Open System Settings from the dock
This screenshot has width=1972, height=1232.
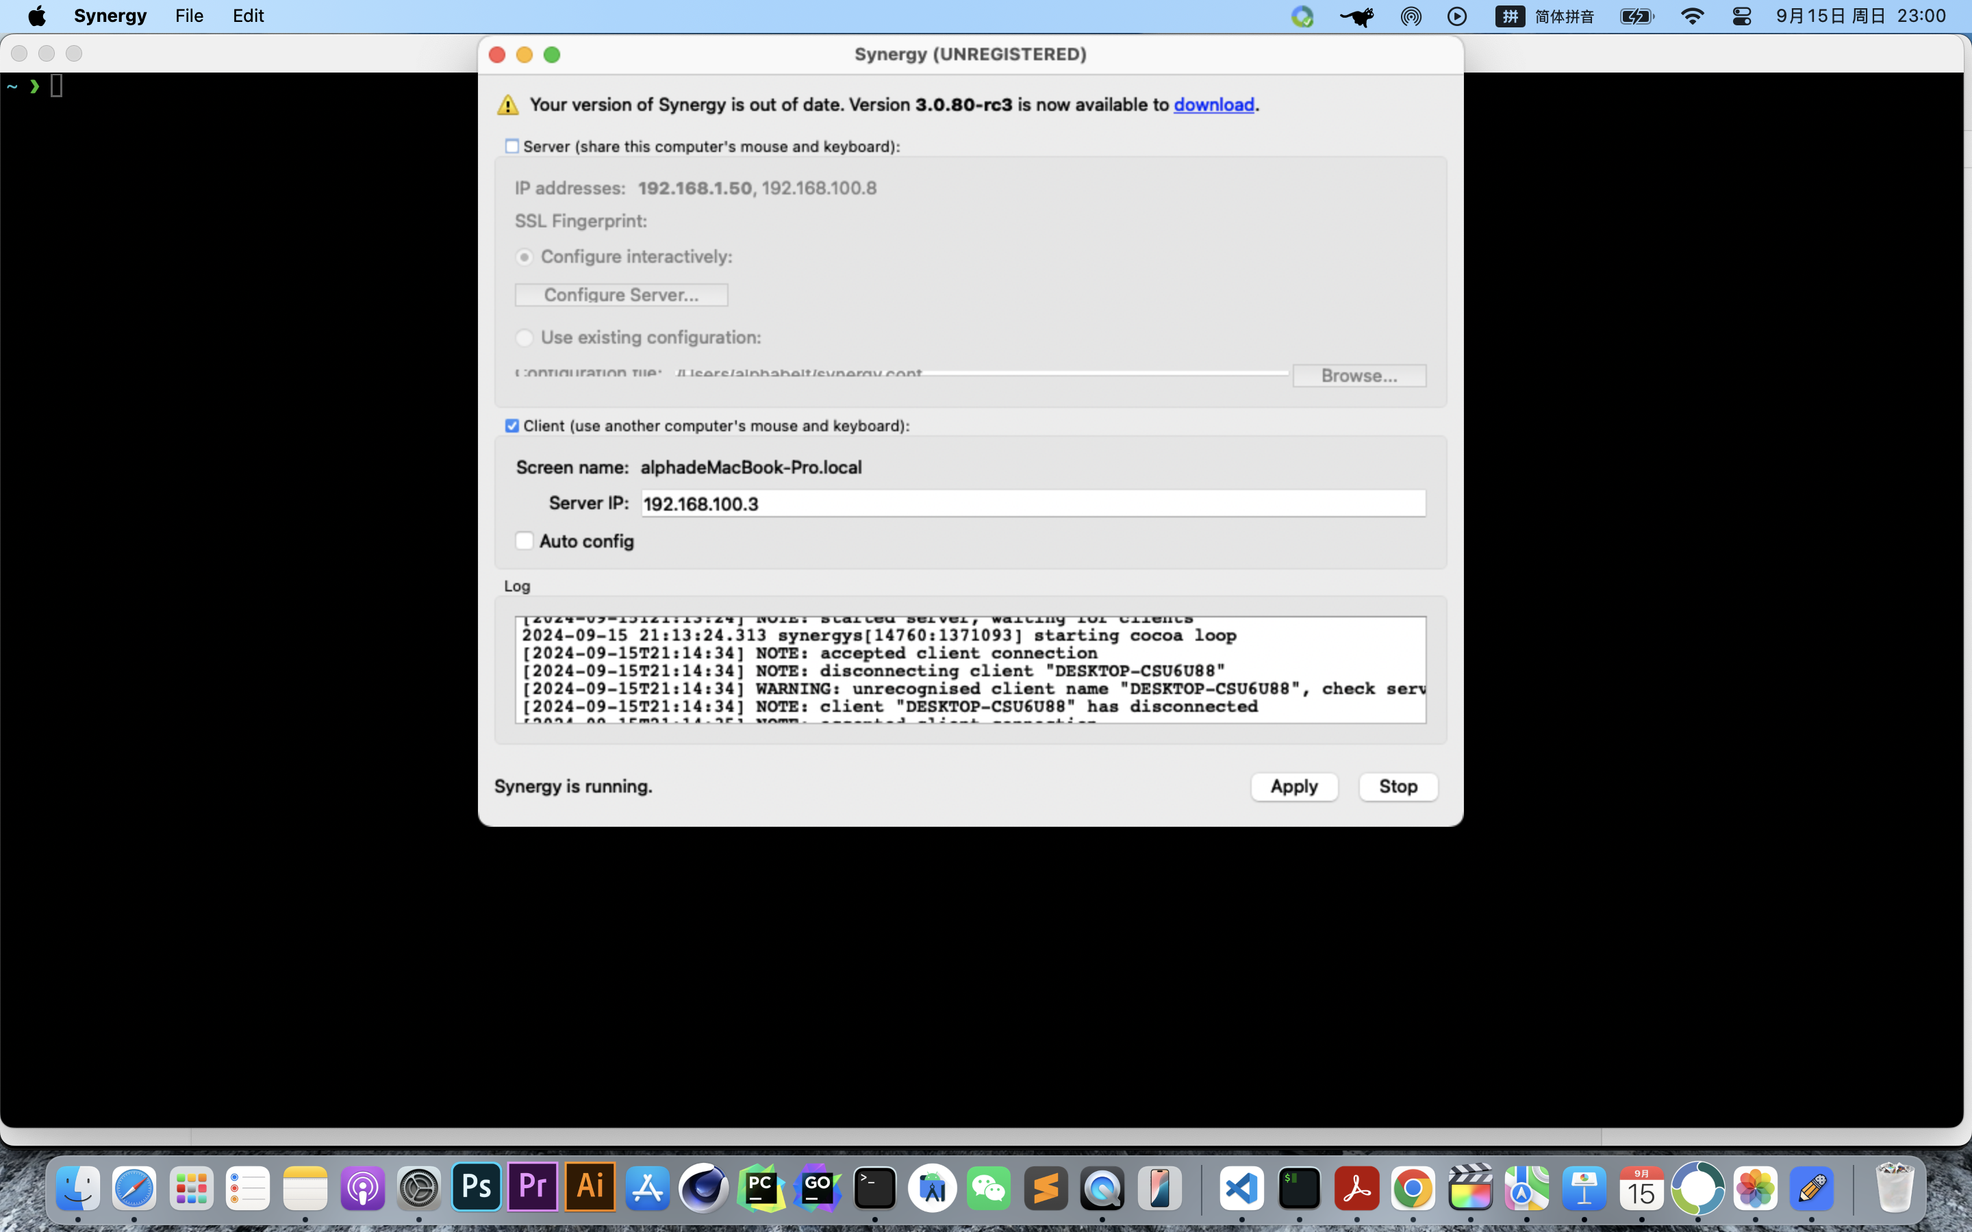pos(419,1188)
